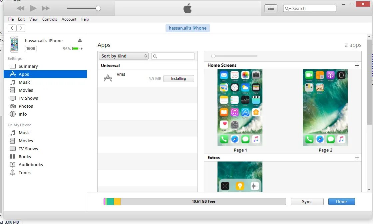Click the vms app icon
The height and width of the screenshot is (224, 373).
coord(108,78)
